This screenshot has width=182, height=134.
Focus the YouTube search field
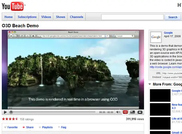132,17
